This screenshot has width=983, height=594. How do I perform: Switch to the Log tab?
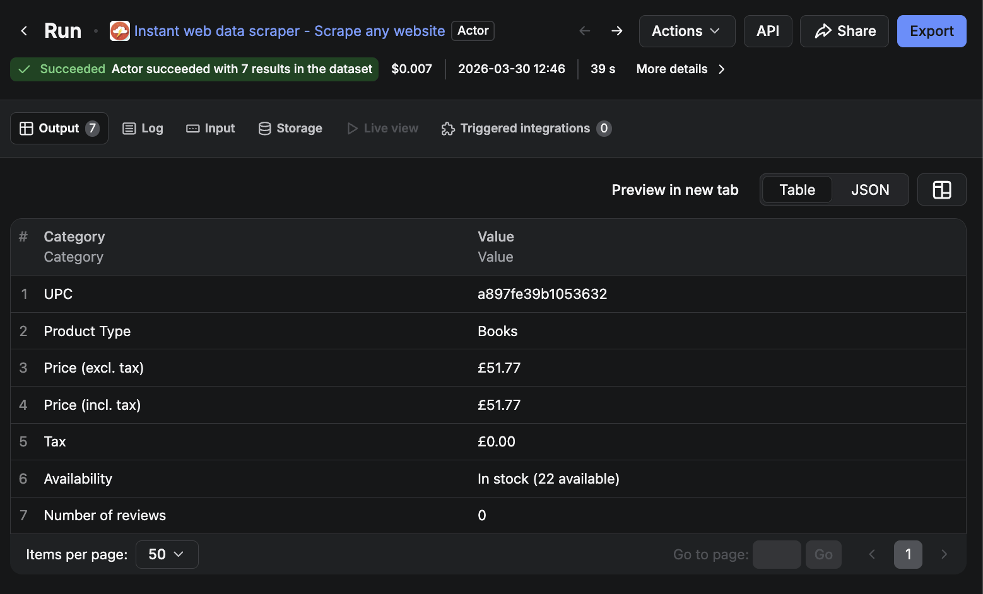click(143, 128)
